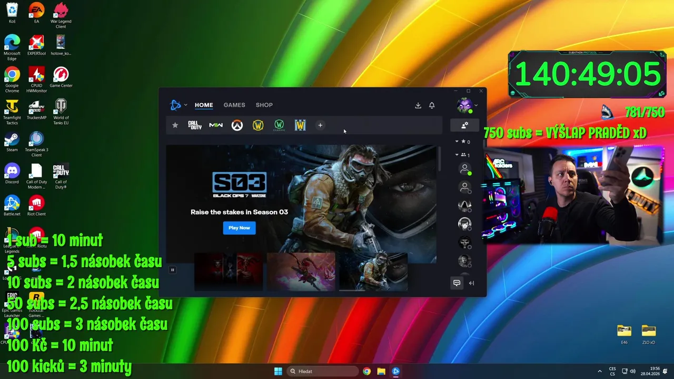Open the Battle.net logo menu
Viewport: 674px width, 379px height.
point(176,105)
